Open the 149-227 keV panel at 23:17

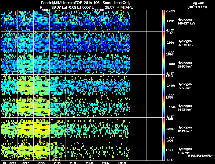[26, 21]
